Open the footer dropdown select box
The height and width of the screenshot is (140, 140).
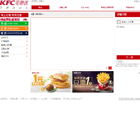[x=129, y=99]
